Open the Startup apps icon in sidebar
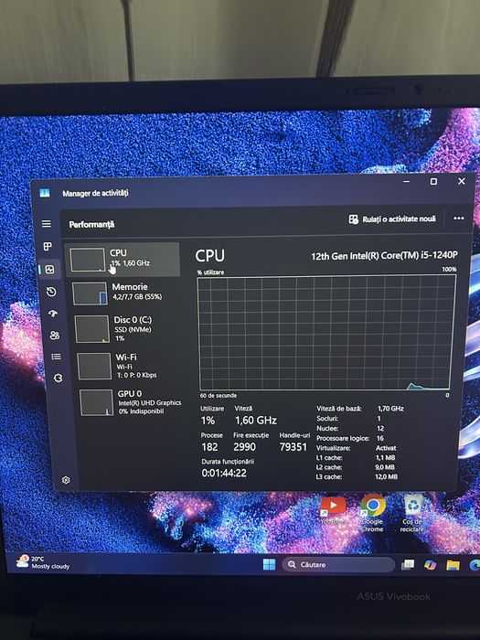Image resolution: width=480 pixels, height=640 pixels. tap(53, 314)
